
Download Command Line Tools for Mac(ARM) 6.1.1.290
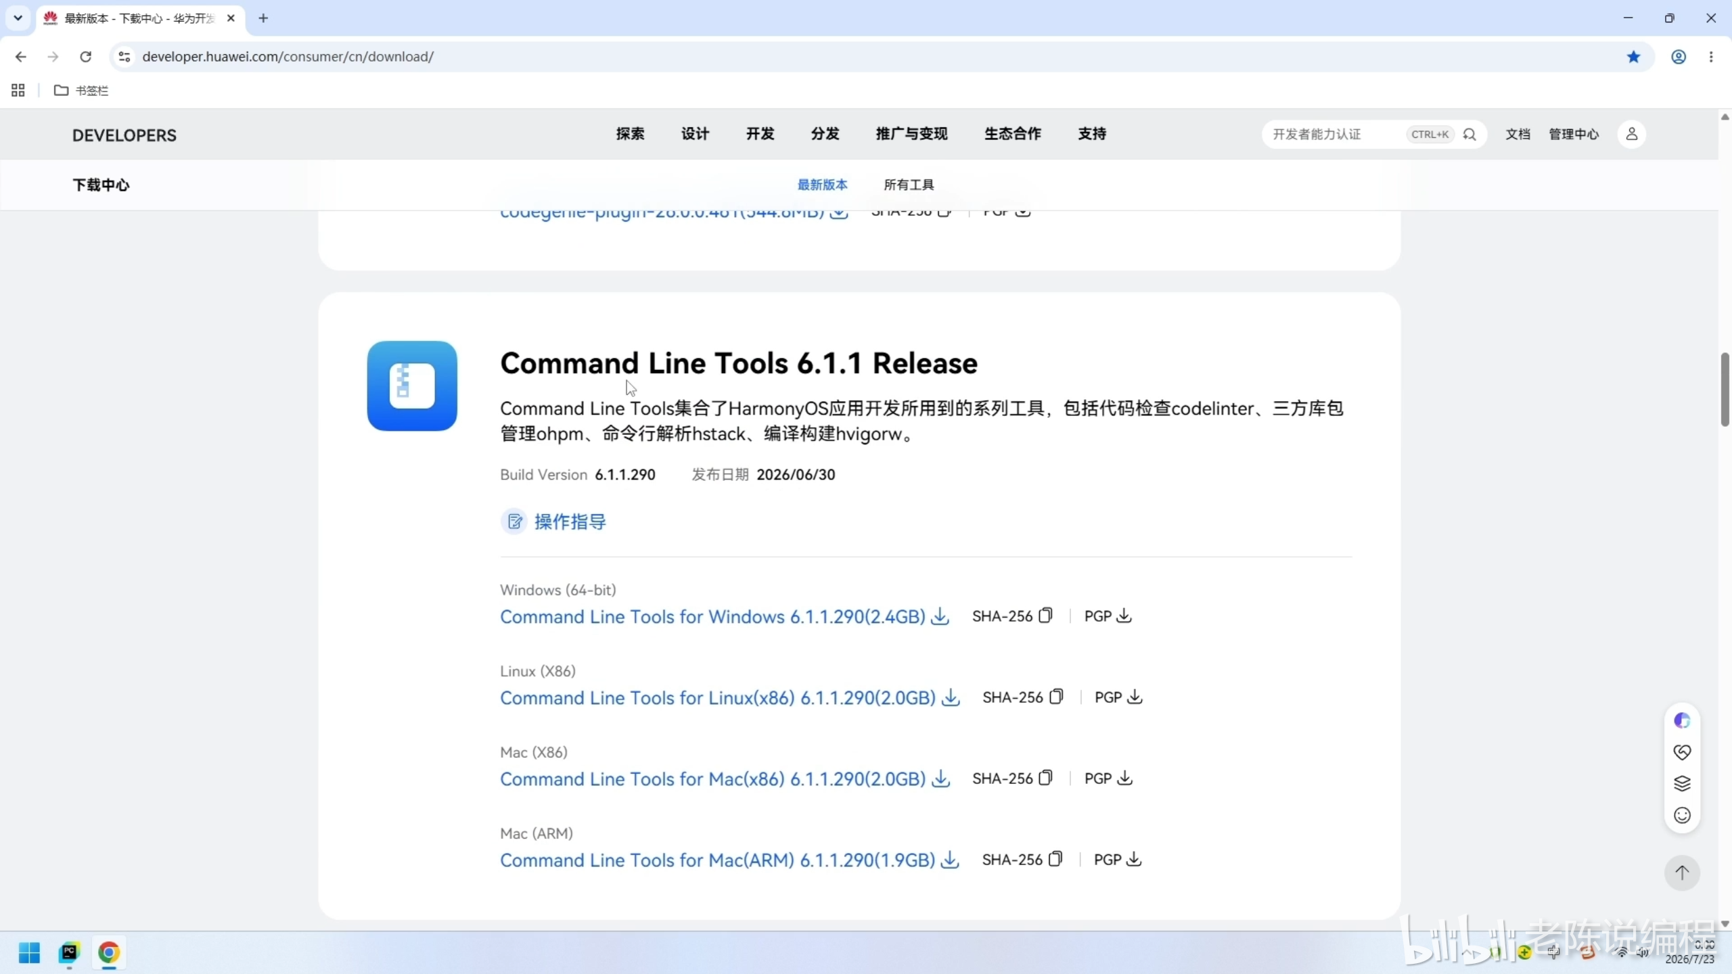coord(729,860)
